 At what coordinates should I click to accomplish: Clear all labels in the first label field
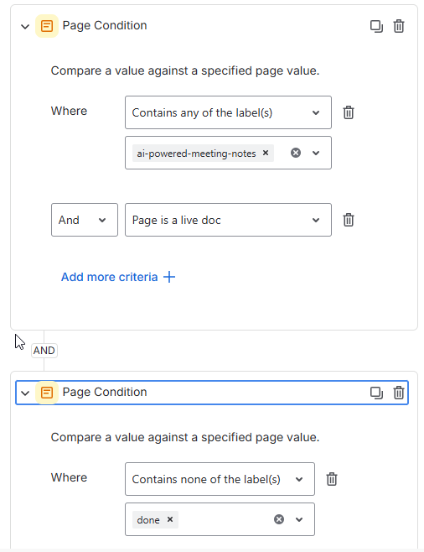point(296,153)
